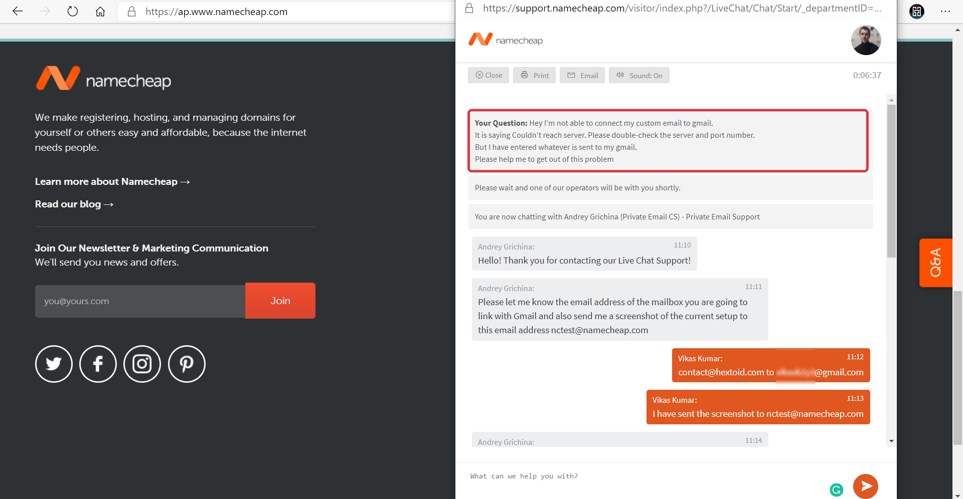The width and height of the screenshot is (963, 499).
Task: Click the newsletter email field you@yours.com
Action: pos(140,301)
